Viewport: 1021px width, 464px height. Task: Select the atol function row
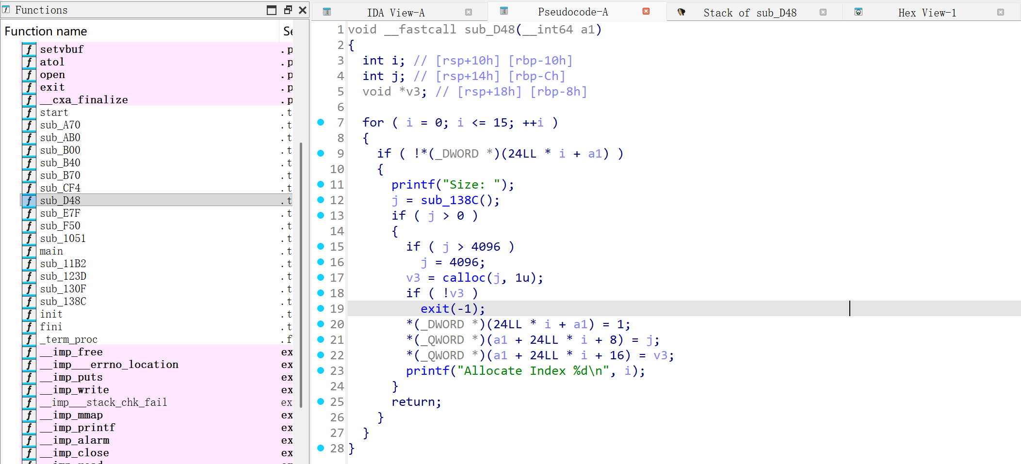point(156,62)
